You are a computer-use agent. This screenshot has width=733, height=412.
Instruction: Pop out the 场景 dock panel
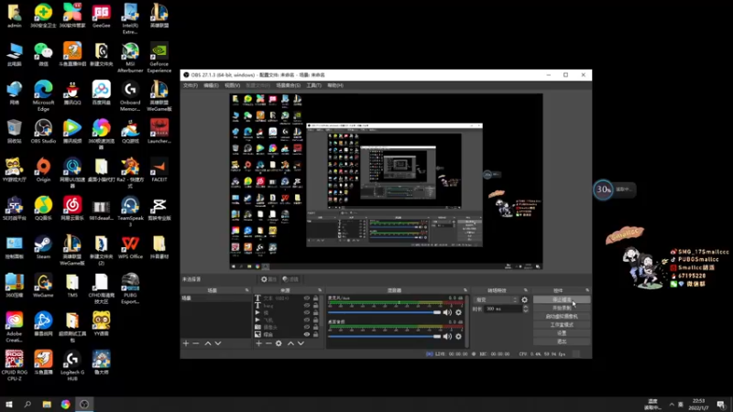(247, 290)
